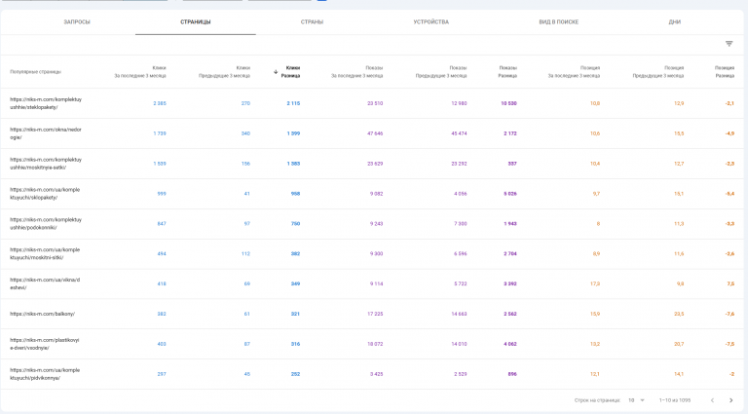Go to next results page arrow
The width and height of the screenshot is (748, 414).
pos(730,400)
